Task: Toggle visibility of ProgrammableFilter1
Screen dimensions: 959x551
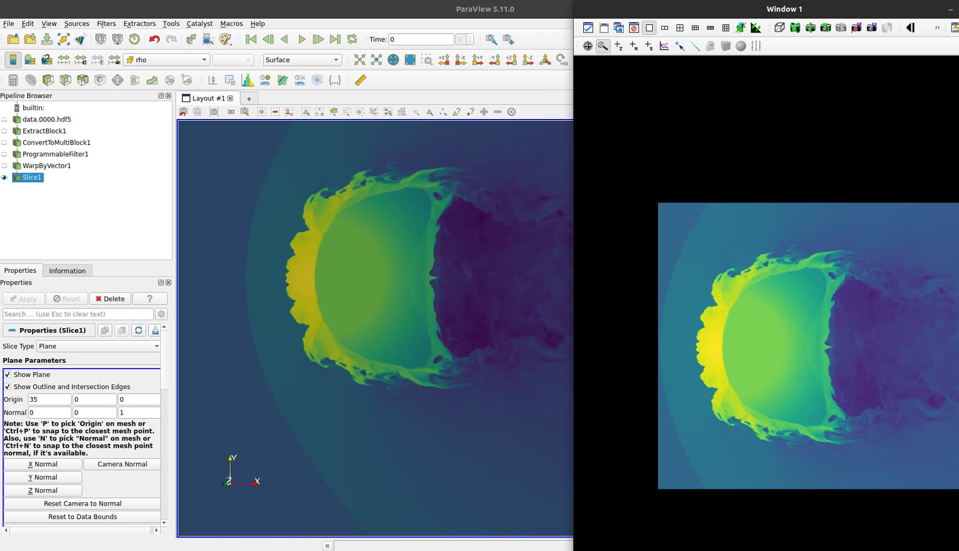Action: (4, 154)
